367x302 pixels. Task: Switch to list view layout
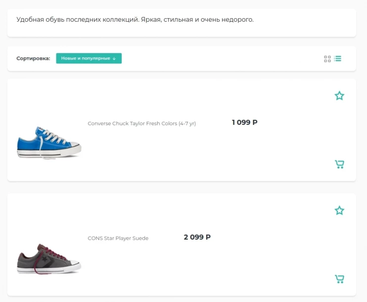click(x=338, y=59)
